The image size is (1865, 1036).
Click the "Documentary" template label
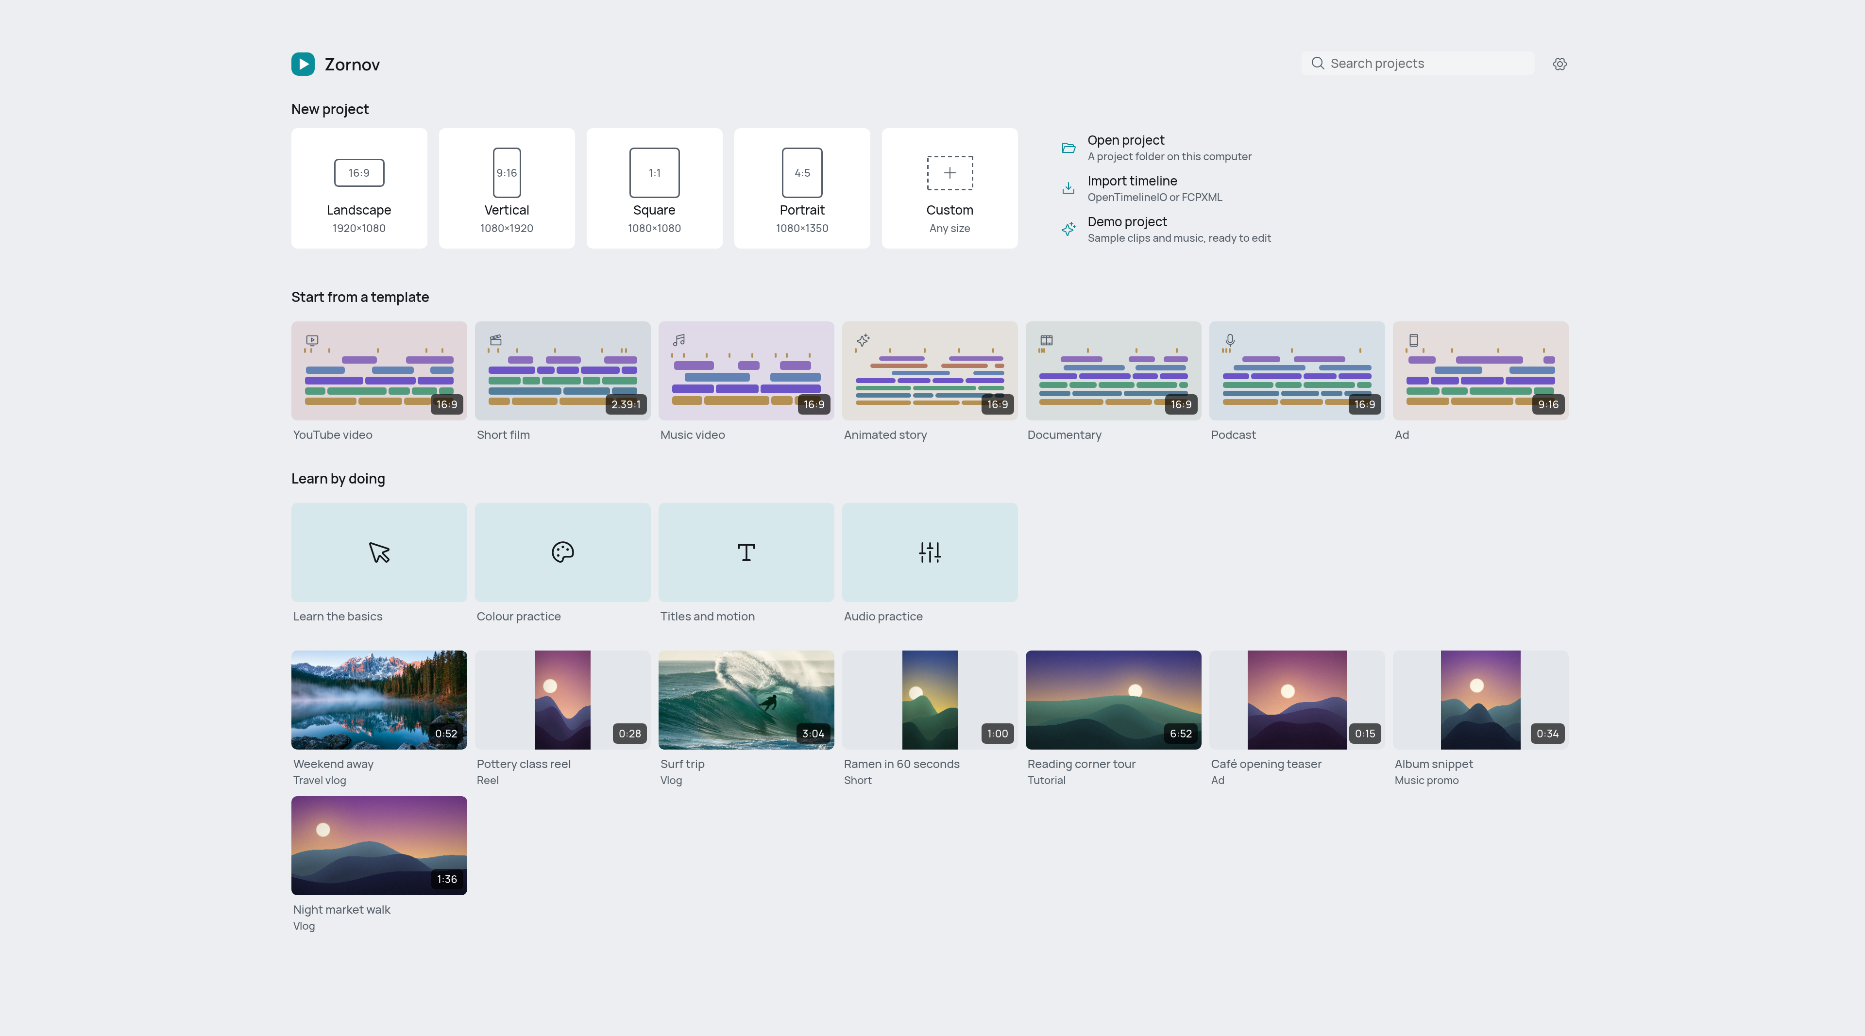coord(1064,435)
